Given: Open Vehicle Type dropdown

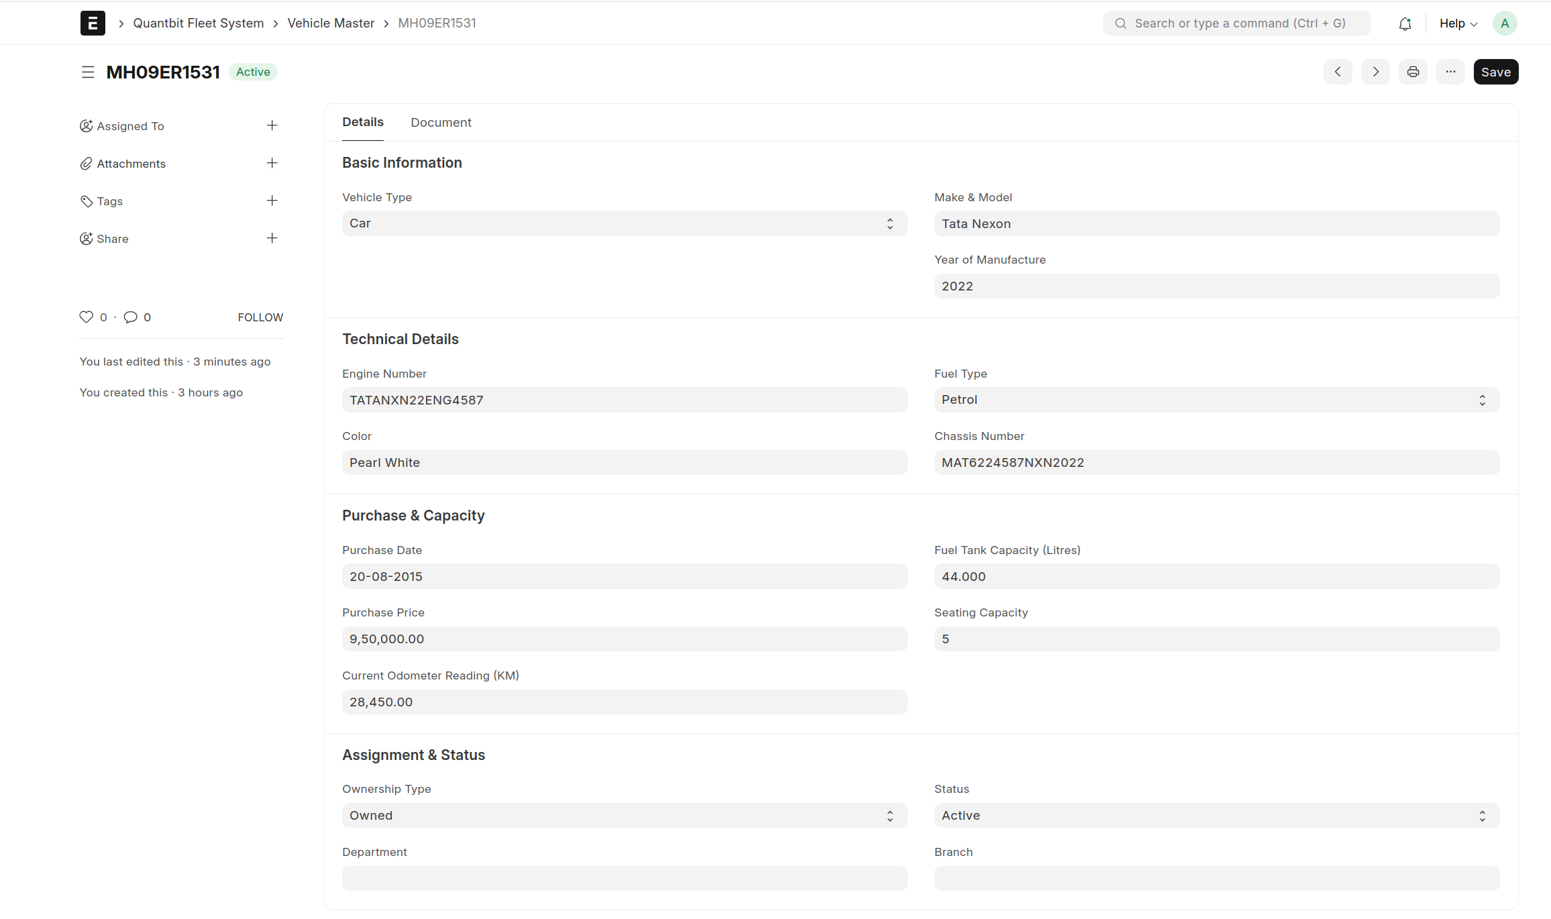Looking at the screenshot, I should coord(624,223).
